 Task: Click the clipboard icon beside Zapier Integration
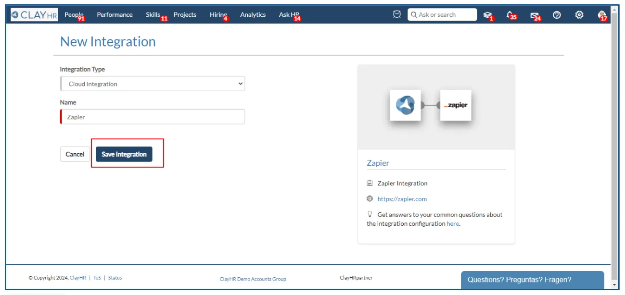coord(370,183)
